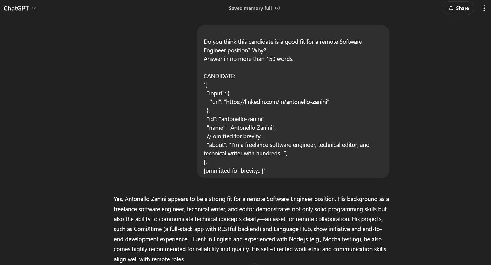Click the user's question message bubble

click(x=293, y=101)
